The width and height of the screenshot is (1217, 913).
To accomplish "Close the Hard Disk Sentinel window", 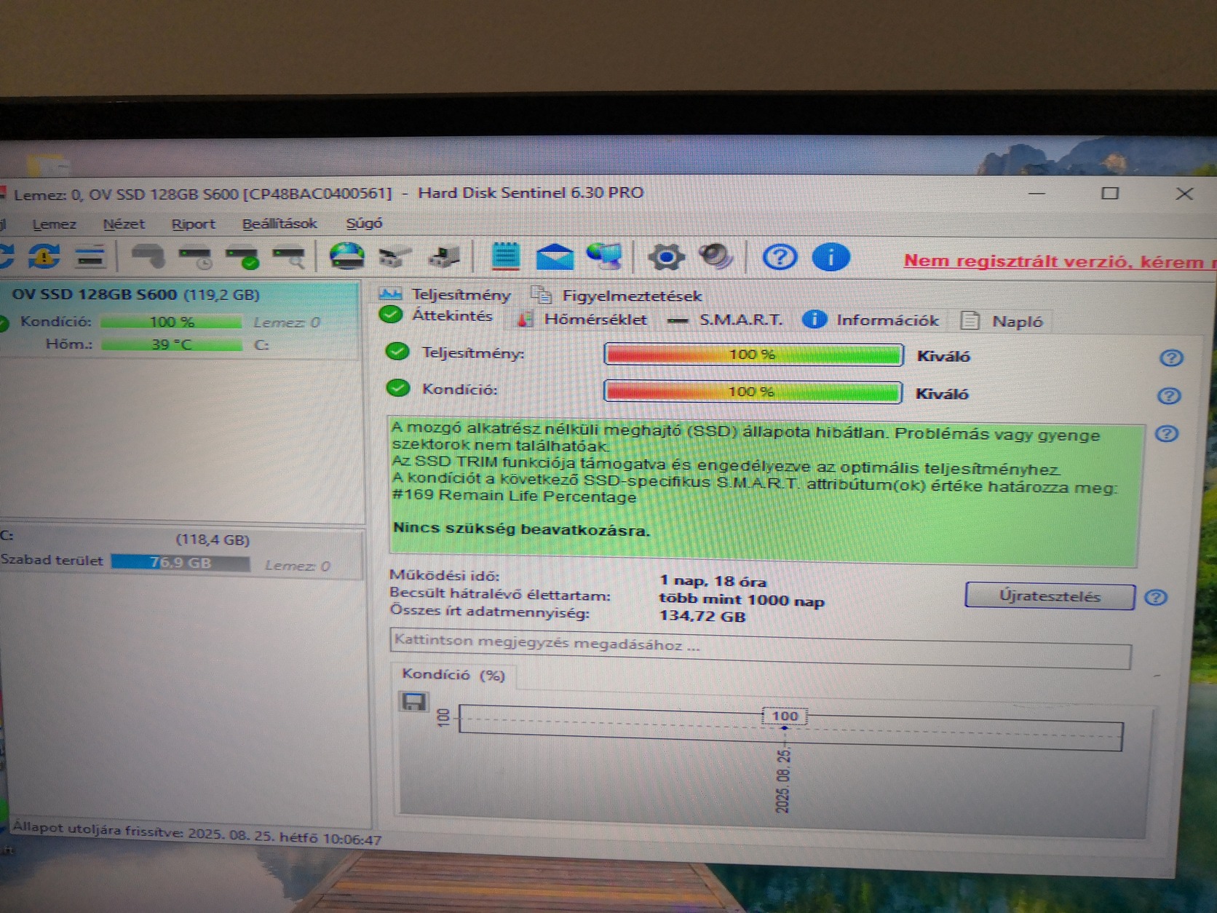I will click(x=1184, y=194).
